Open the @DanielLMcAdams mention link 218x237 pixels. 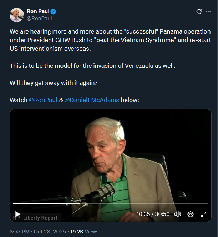(92, 100)
